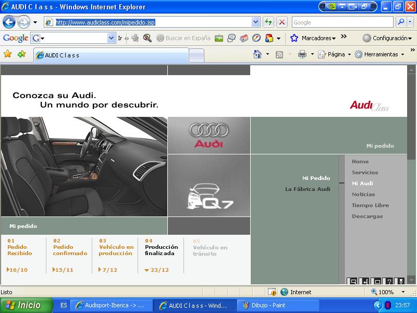Open the La Fábrica Audi link
Image resolution: width=417 pixels, height=313 pixels.
click(x=308, y=189)
